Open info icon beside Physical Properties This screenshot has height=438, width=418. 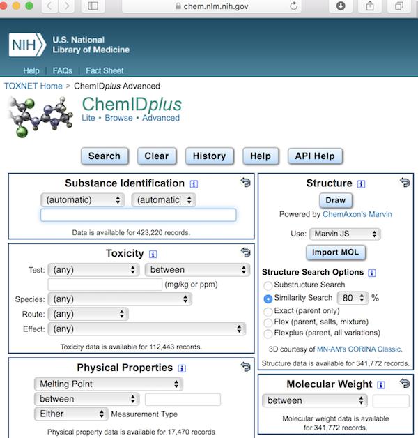[182, 368]
